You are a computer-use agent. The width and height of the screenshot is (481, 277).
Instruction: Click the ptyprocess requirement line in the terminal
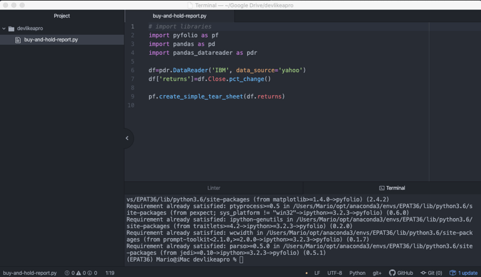click(299, 209)
